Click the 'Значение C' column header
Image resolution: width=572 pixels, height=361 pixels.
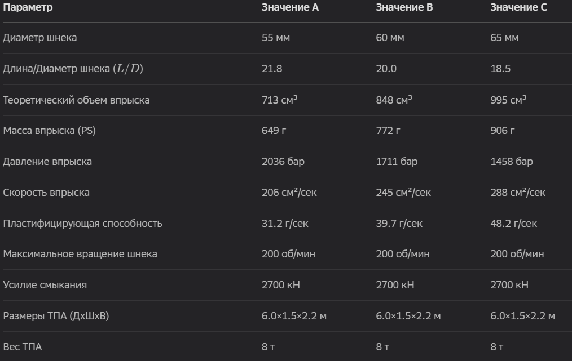518,7
